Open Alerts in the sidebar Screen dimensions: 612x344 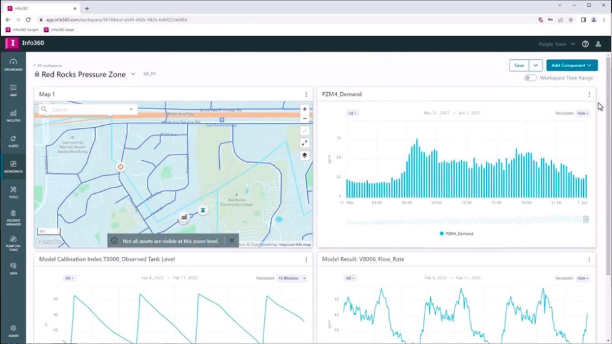[13, 141]
